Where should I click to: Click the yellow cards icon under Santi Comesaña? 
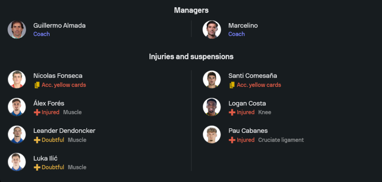pos(232,85)
